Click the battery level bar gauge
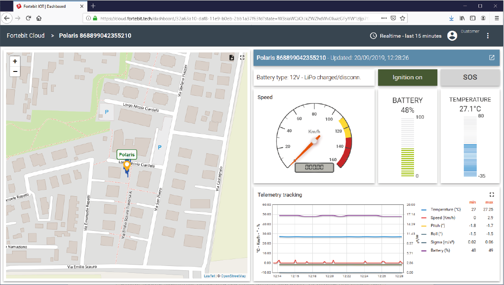Viewport: 504px width, 285px height. [408, 147]
